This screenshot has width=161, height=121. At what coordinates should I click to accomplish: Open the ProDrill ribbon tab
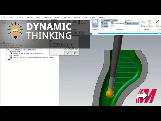click(92, 17)
